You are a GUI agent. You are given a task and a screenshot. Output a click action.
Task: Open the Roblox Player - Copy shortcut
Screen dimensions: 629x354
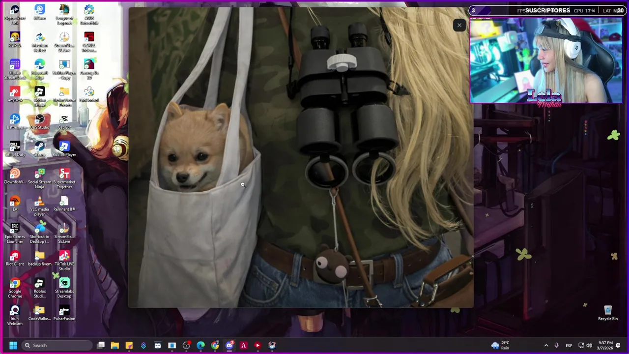tap(64, 69)
